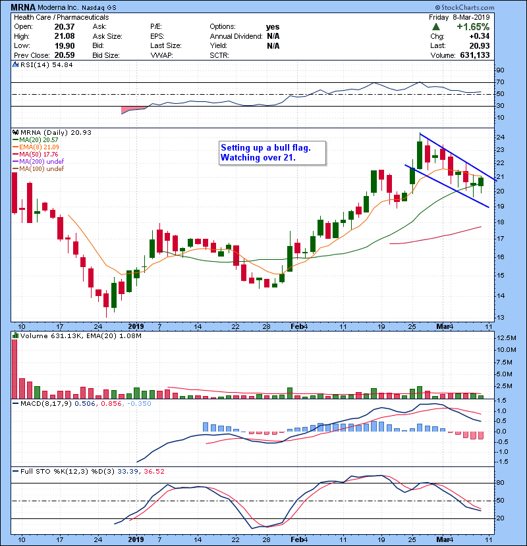This screenshot has height=546, width=527.
Task: Click 'Volume 631.13K, EMA(20) 1.08M' panel label
Action: 81,336
